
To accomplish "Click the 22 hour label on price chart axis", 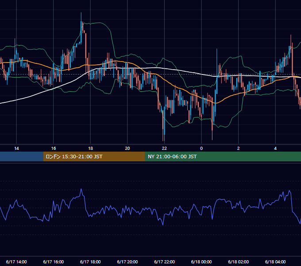I will click(164, 149).
